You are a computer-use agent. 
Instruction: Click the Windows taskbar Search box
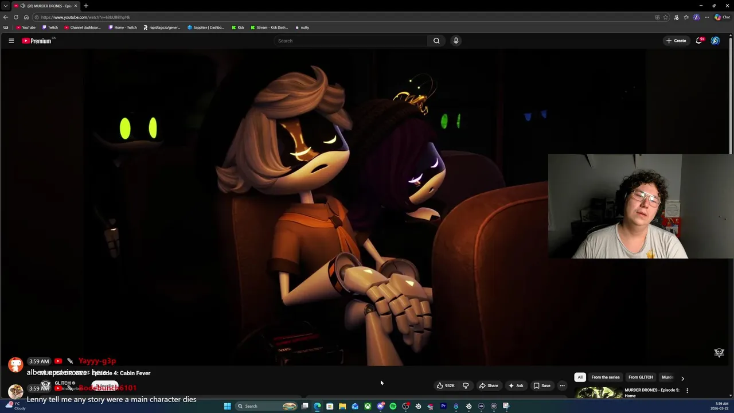266,406
